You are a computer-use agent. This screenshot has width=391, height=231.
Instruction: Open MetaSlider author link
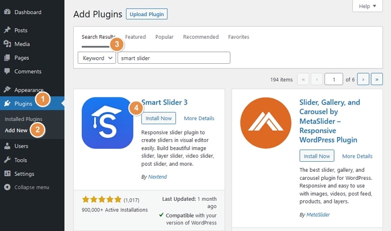pyautogui.click(x=318, y=214)
